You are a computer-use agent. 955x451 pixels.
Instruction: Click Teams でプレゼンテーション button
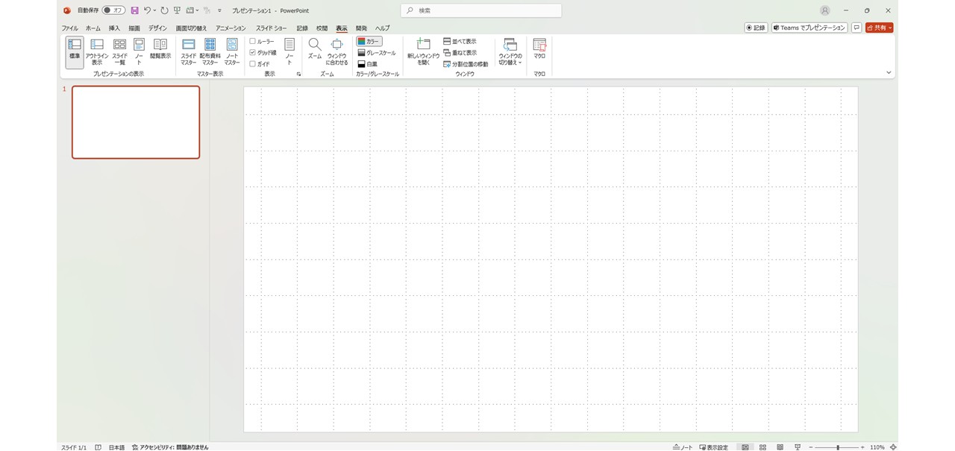[x=810, y=28]
